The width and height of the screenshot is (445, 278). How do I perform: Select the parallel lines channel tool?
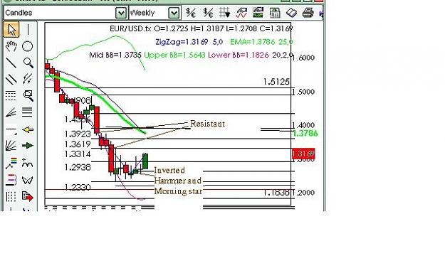click(x=11, y=79)
